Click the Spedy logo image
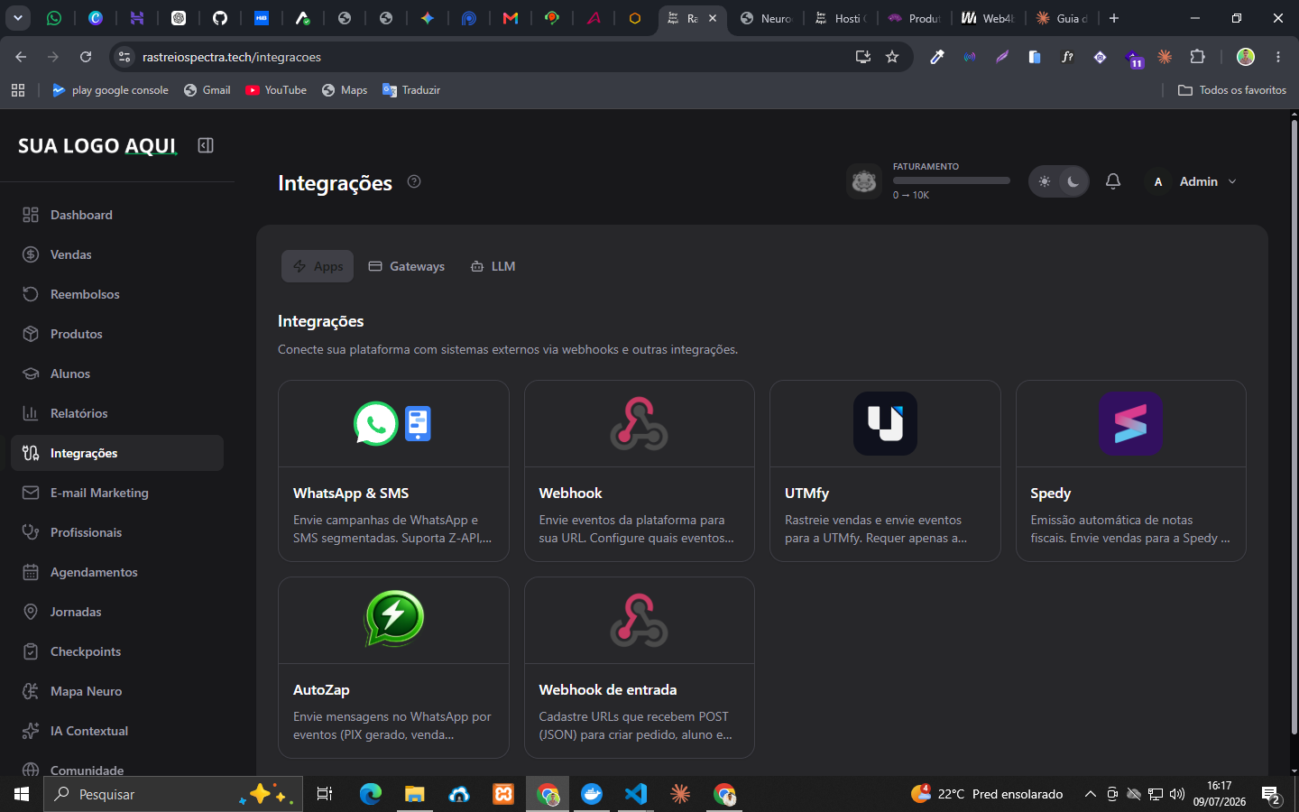 pyautogui.click(x=1131, y=423)
